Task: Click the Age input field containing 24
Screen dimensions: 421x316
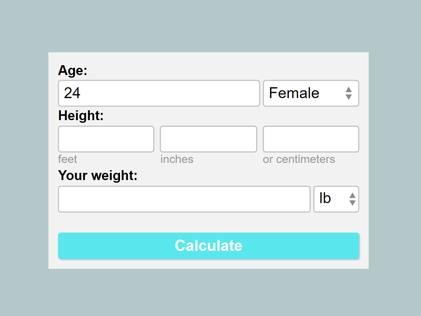Action: (x=158, y=93)
